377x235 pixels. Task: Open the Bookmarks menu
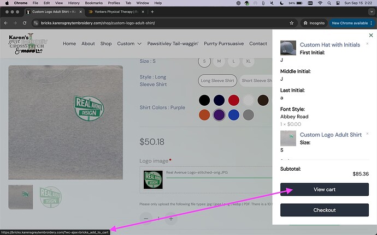(x=94, y=3)
